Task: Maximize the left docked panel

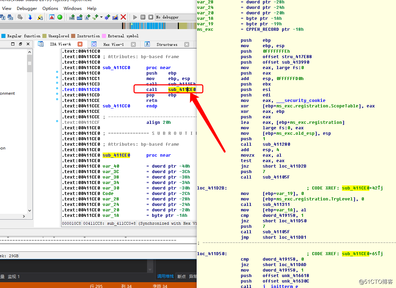Action: [x=13, y=44]
